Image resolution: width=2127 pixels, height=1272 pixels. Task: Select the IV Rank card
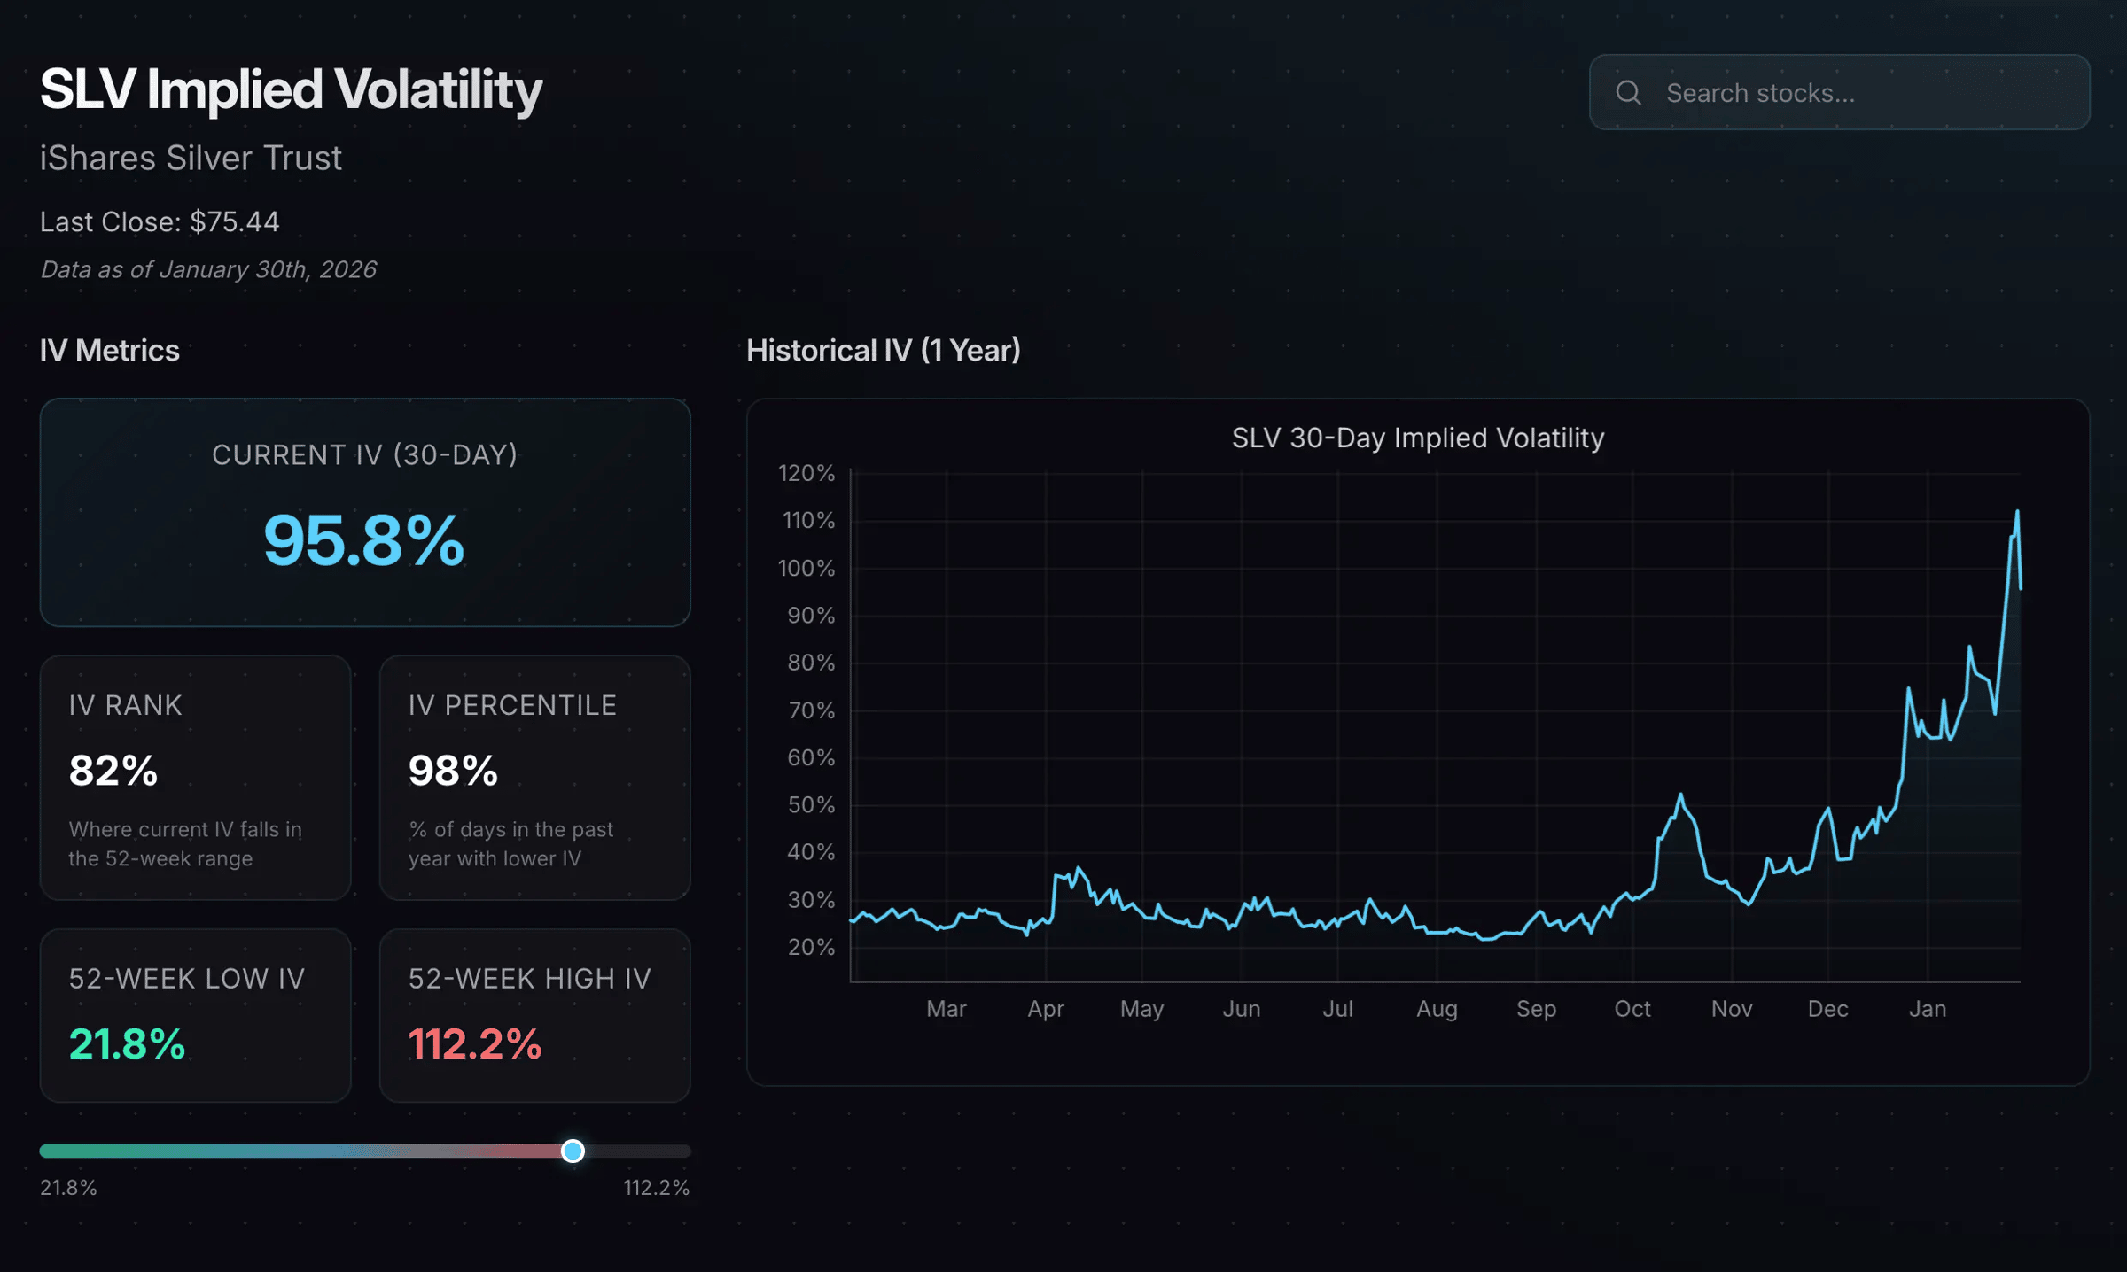(x=195, y=777)
